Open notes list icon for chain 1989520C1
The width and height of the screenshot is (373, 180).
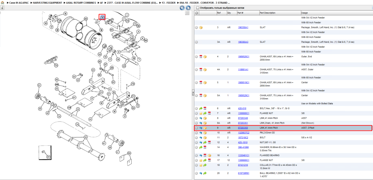tap(201, 57)
